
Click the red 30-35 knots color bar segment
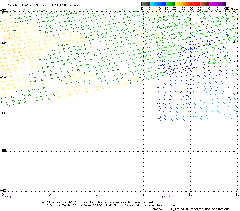point(196,4)
